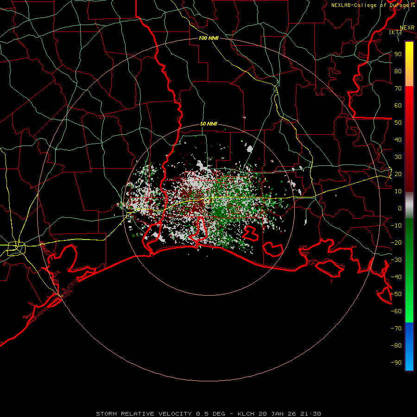
Task: Click the positive 10 scale value
Action: pyautogui.click(x=398, y=191)
